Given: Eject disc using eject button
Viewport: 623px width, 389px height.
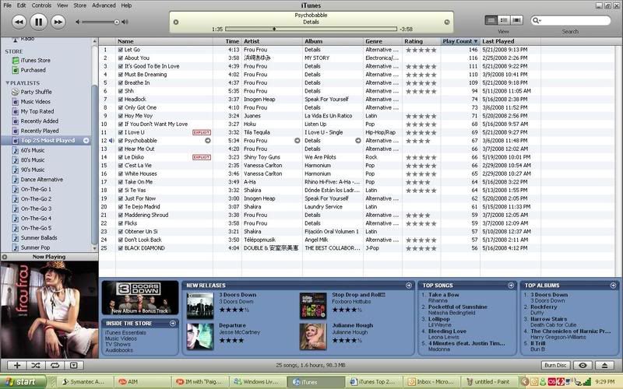Looking at the screenshot, I should coord(604,365).
